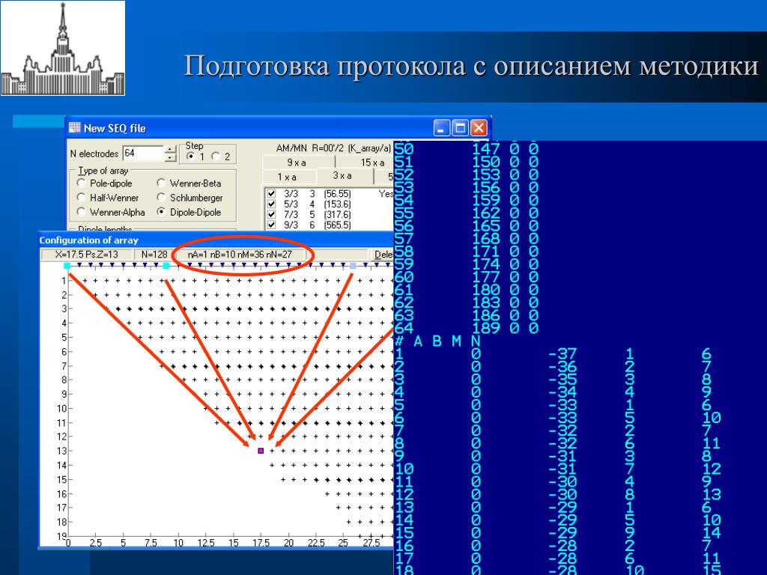Image resolution: width=767 pixels, height=575 pixels.
Task: Minimize the New SEQ file window
Action: pyautogui.click(x=441, y=128)
